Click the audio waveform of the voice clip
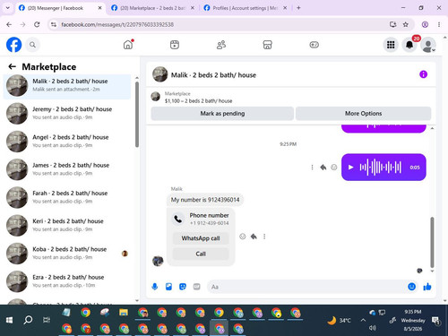448x336 pixels. tap(381, 168)
